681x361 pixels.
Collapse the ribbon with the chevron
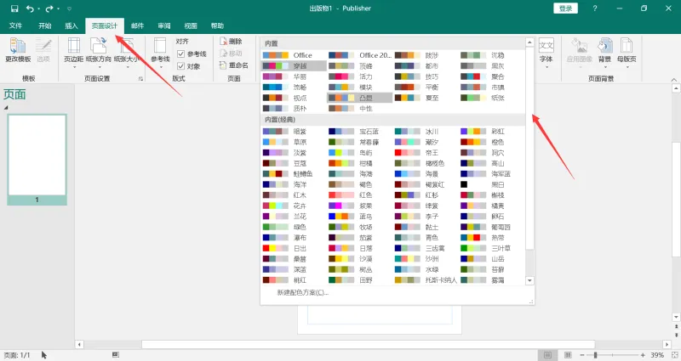click(673, 80)
